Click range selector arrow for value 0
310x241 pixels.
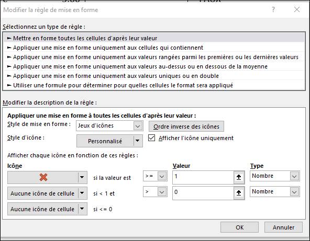[x=239, y=193]
